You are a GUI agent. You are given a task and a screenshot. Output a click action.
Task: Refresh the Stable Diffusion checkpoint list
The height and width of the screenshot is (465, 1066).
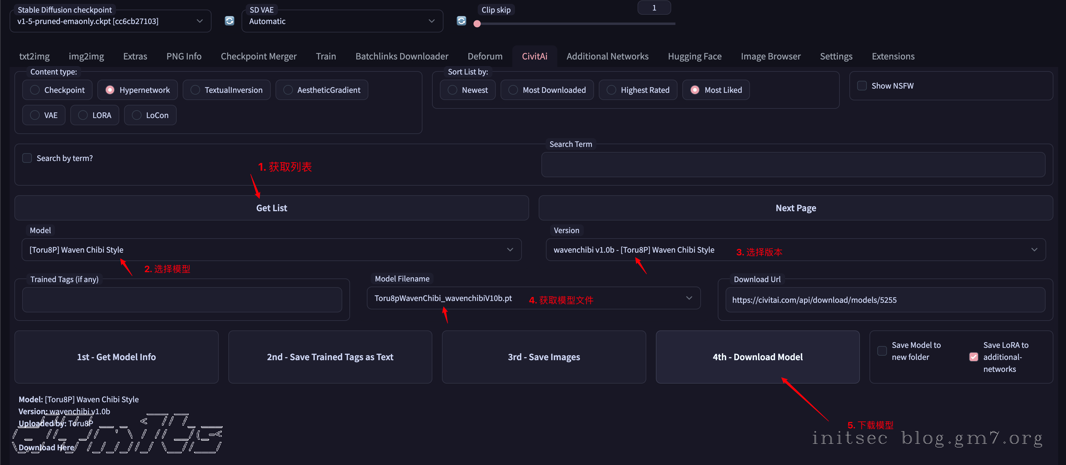pyautogui.click(x=229, y=21)
